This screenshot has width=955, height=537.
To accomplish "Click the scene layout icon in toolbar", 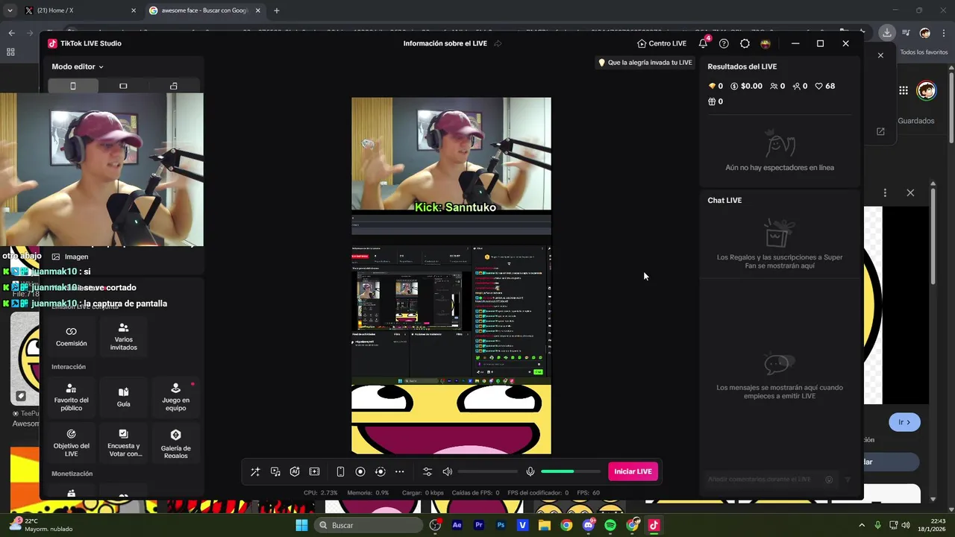I will coord(314,471).
